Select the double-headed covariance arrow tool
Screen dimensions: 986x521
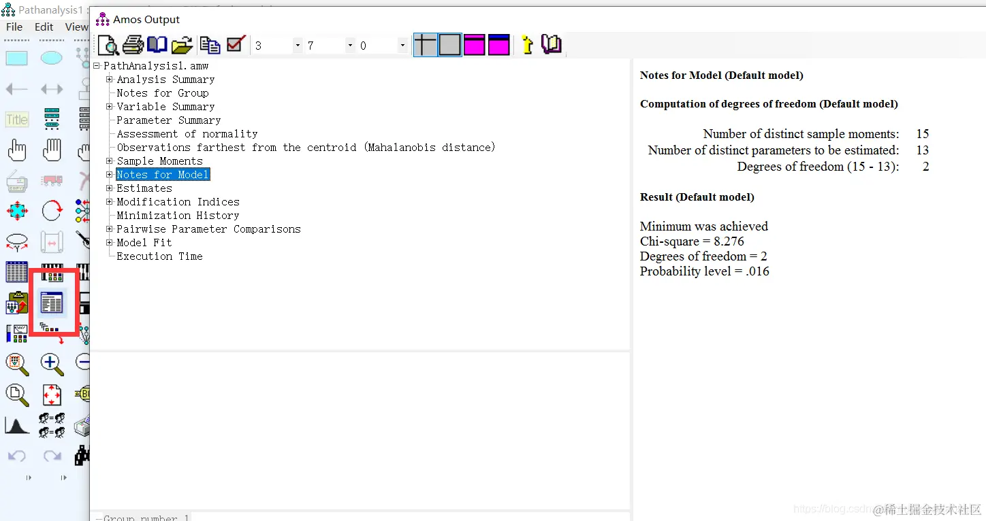click(x=52, y=89)
